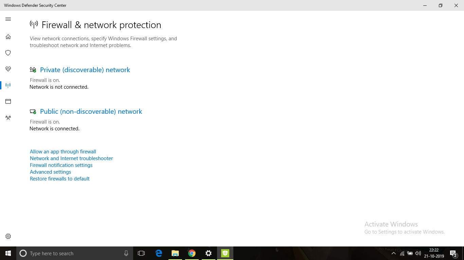The width and height of the screenshot is (464, 260).
Task: Launch Microsoft Edge from taskbar
Action: 159,253
